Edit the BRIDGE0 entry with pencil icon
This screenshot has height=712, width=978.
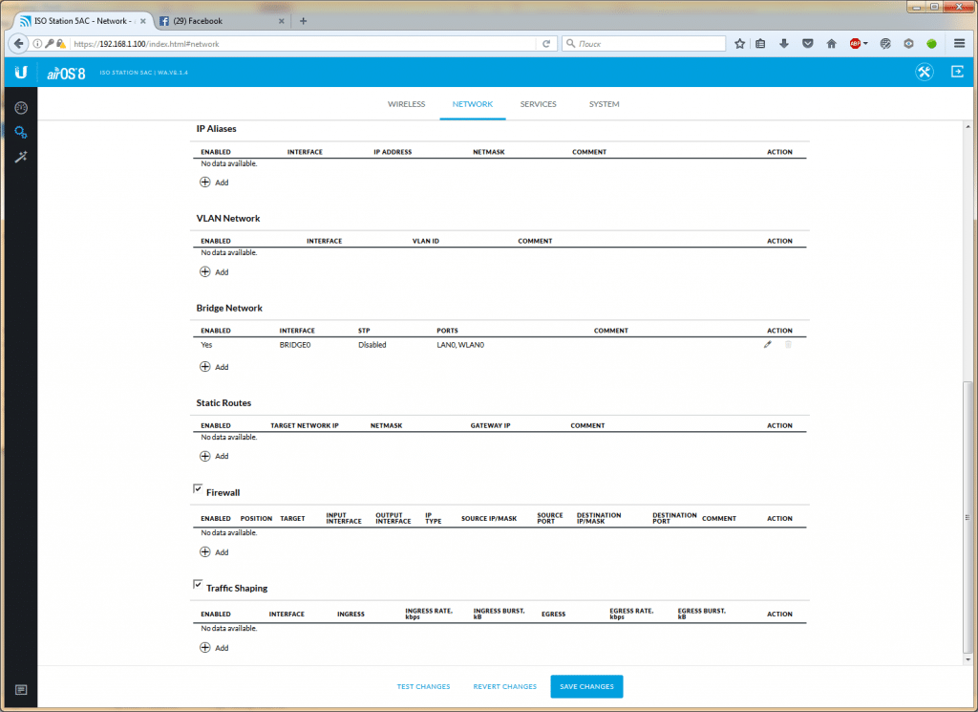click(767, 345)
